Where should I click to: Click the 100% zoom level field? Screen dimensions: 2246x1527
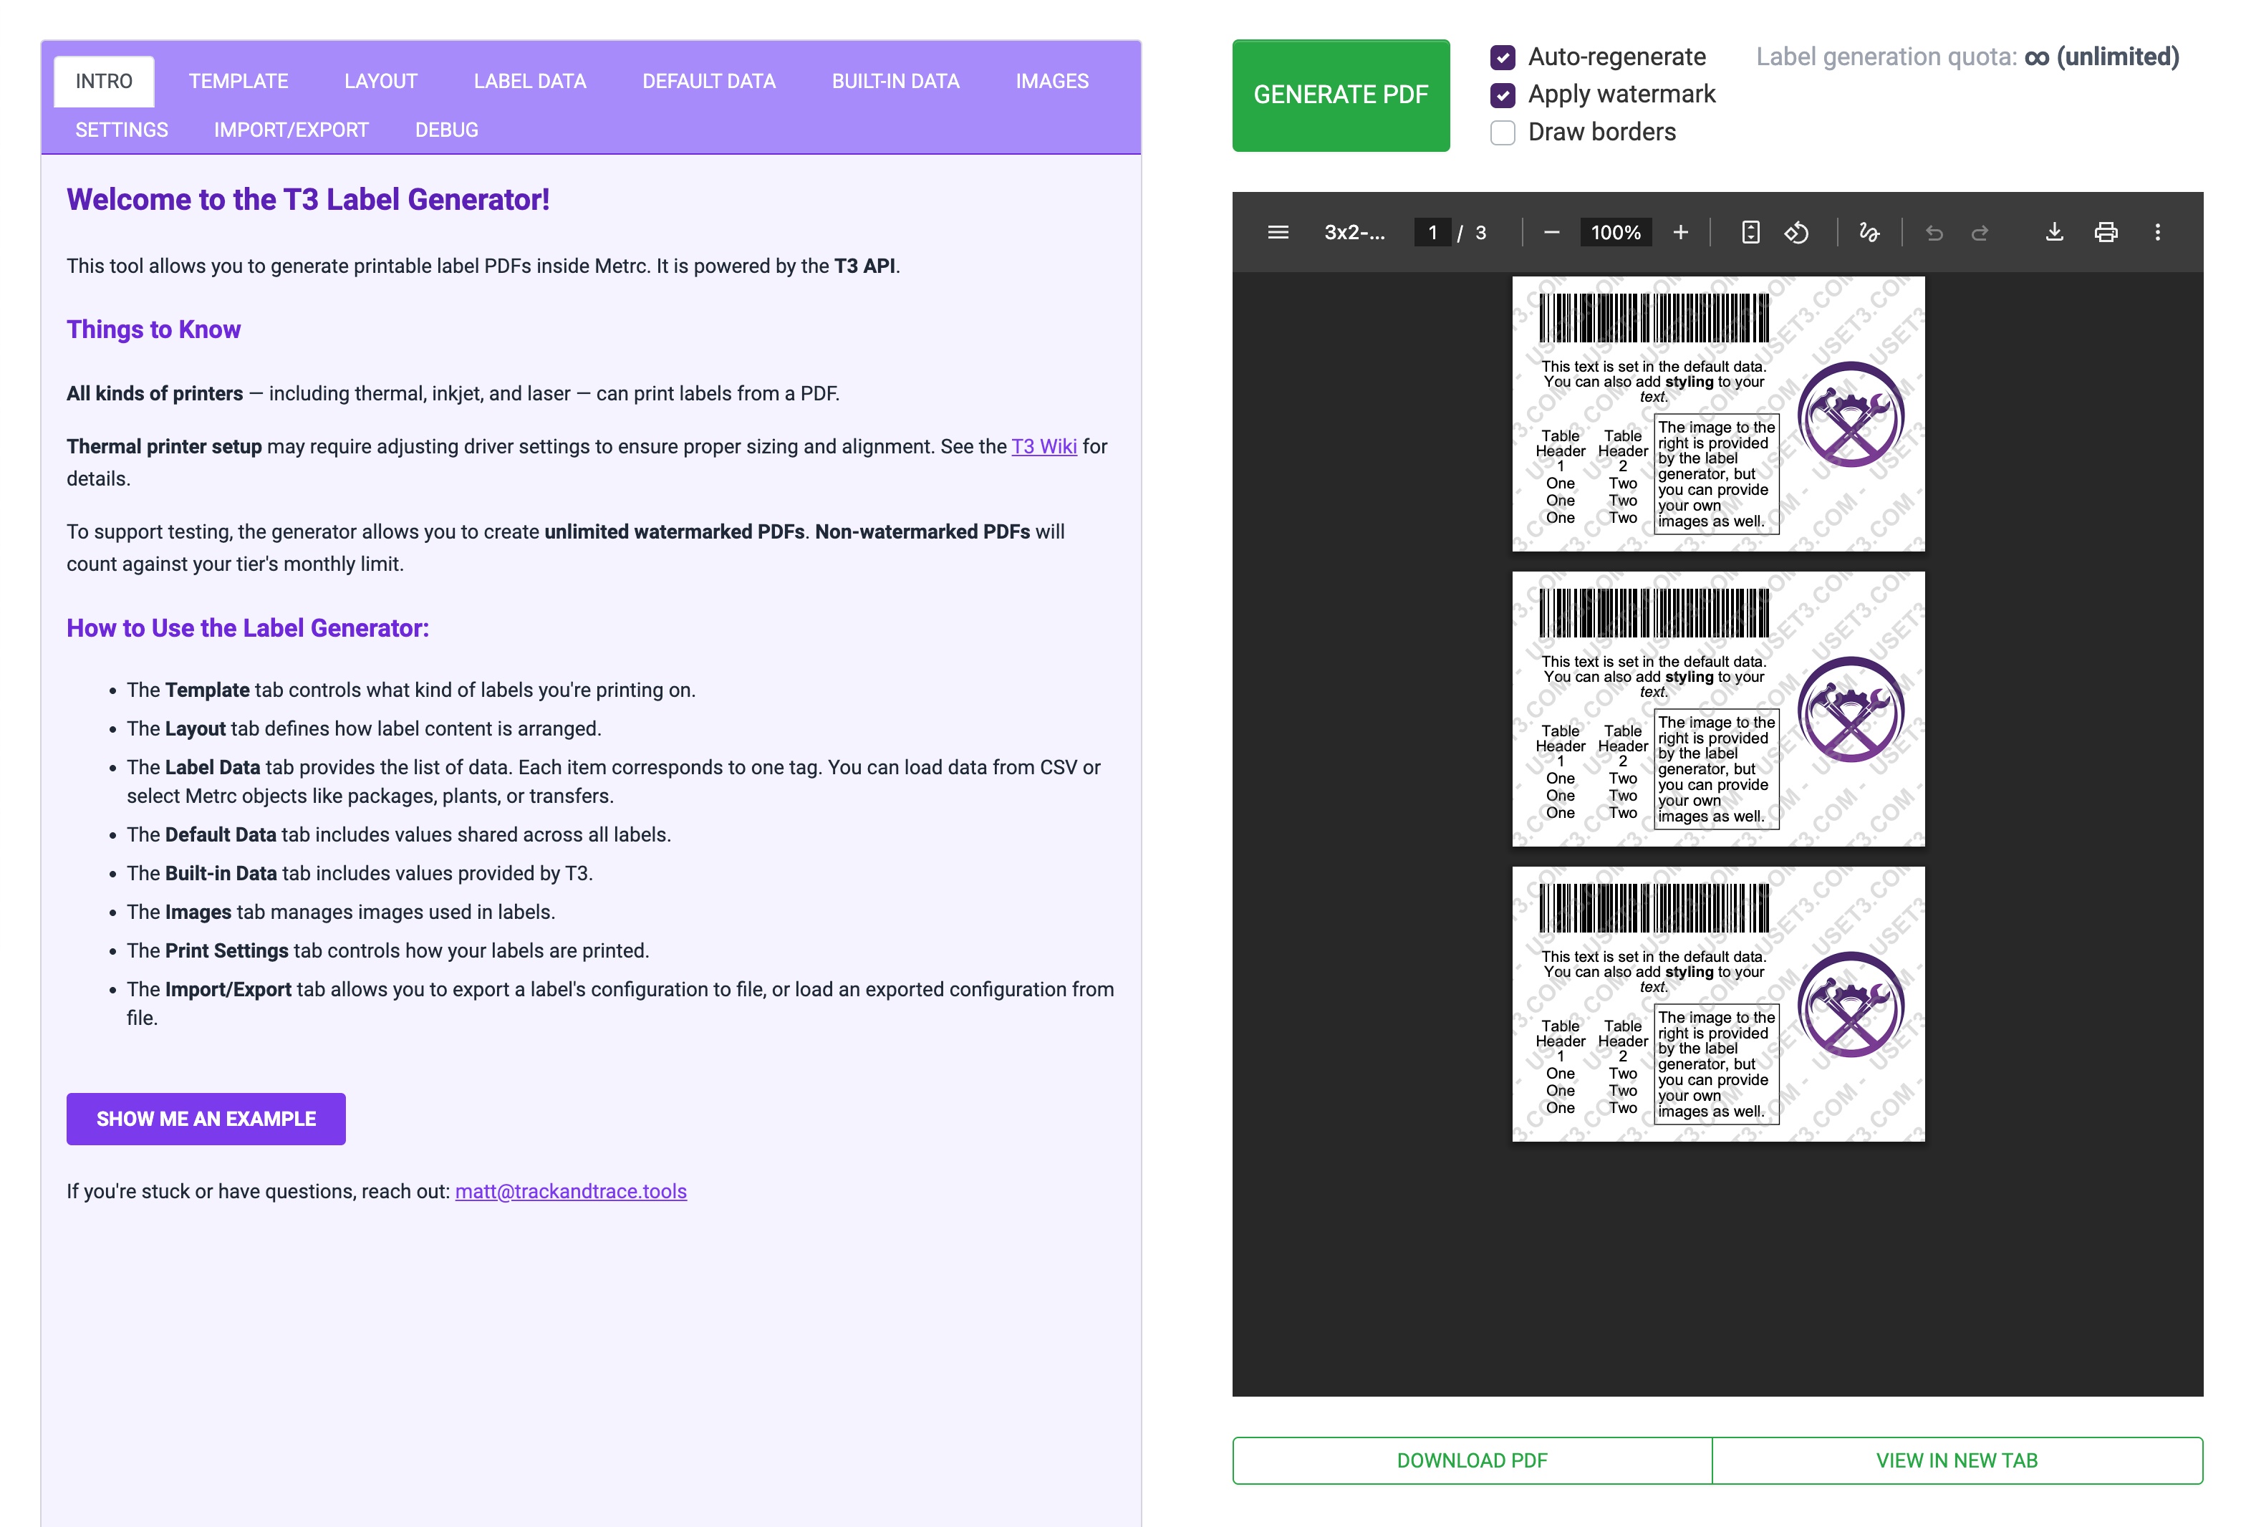tap(1615, 232)
